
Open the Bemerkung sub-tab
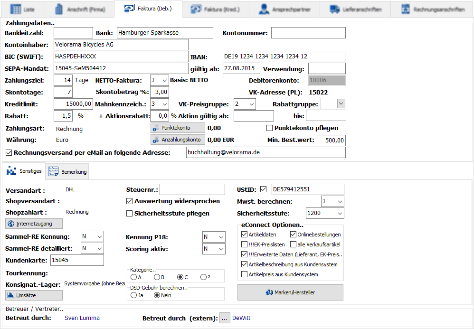(x=67, y=171)
